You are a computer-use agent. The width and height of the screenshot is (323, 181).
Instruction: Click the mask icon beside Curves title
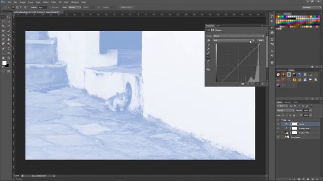212,30
